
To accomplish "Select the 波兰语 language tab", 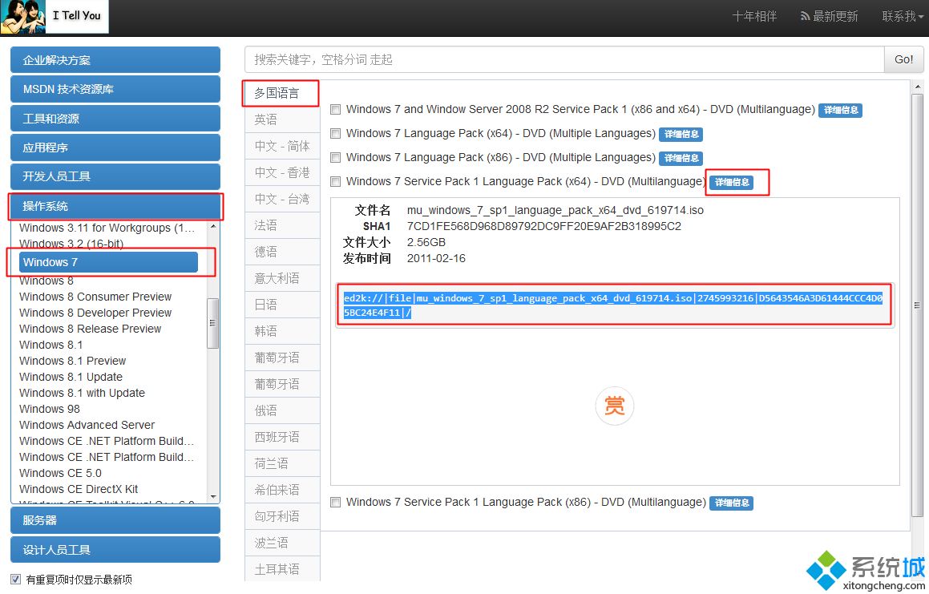I will 282,543.
